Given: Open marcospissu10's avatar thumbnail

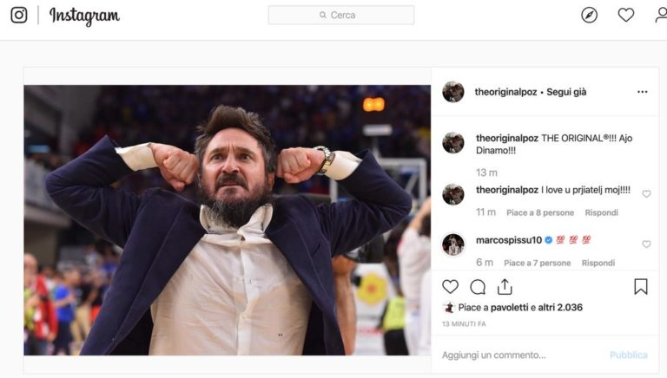Looking at the screenshot, I should pos(453,244).
